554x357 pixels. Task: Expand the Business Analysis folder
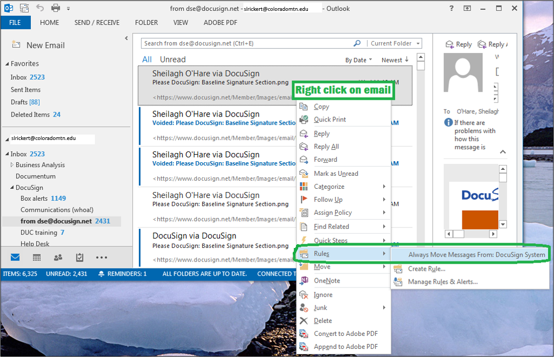click(12, 165)
